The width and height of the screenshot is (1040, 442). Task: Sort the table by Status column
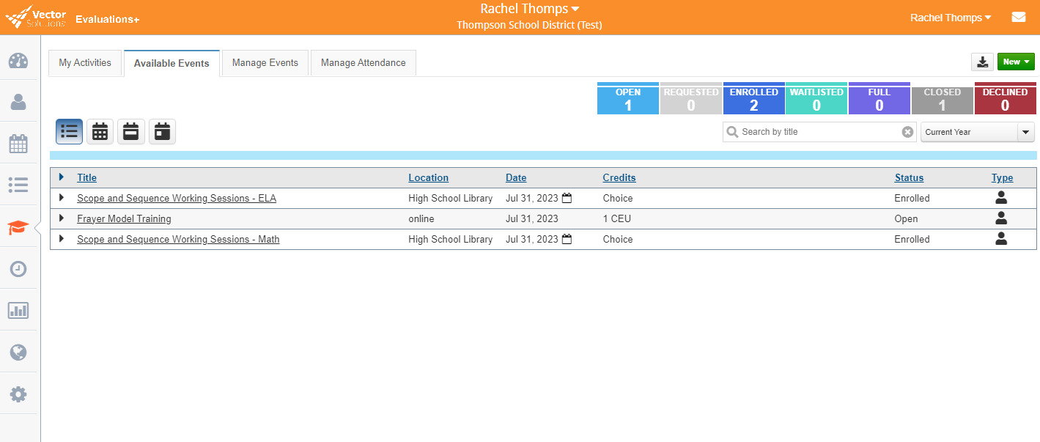coord(909,177)
